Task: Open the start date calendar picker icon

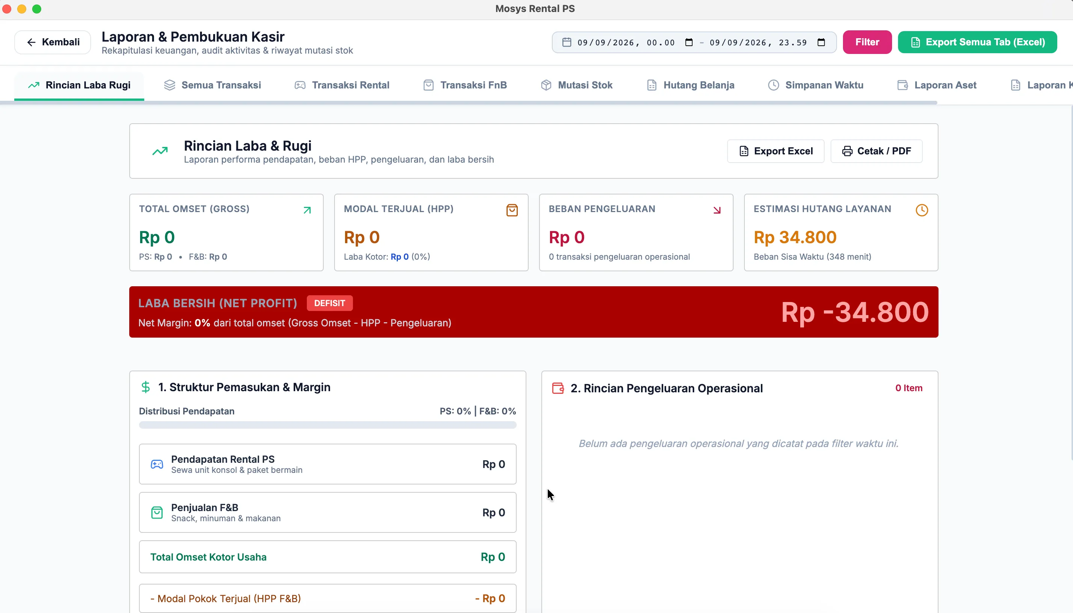Action: point(689,42)
